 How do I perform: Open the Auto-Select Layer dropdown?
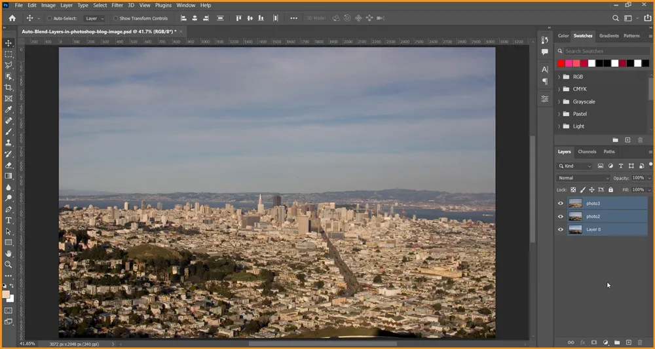[94, 18]
